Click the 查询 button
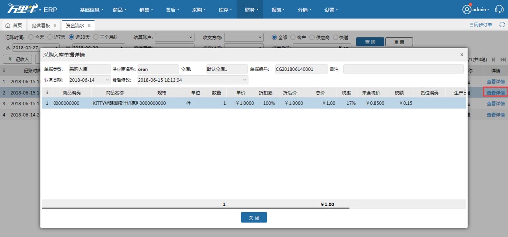This screenshot has width=508, height=237. pyautogui.click(x=370, y=42)
